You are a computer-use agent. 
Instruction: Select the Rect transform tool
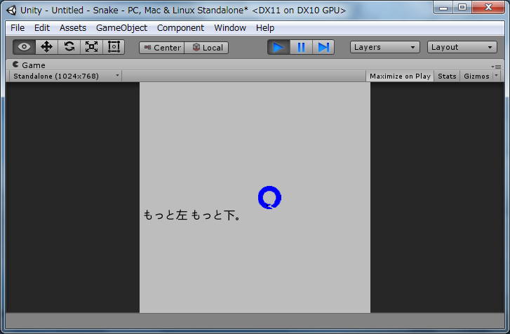114,47
